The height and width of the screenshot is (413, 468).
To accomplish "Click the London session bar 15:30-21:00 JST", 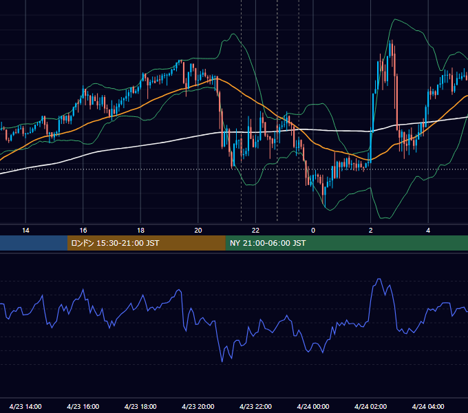I will tap(146, 243).
